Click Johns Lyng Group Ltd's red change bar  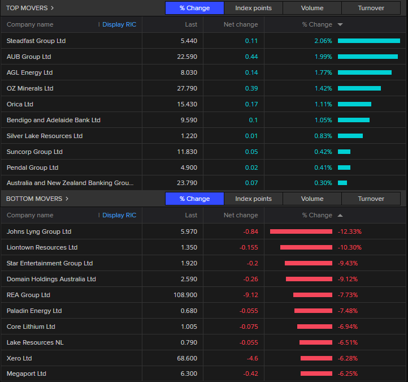tap(301, 231)
